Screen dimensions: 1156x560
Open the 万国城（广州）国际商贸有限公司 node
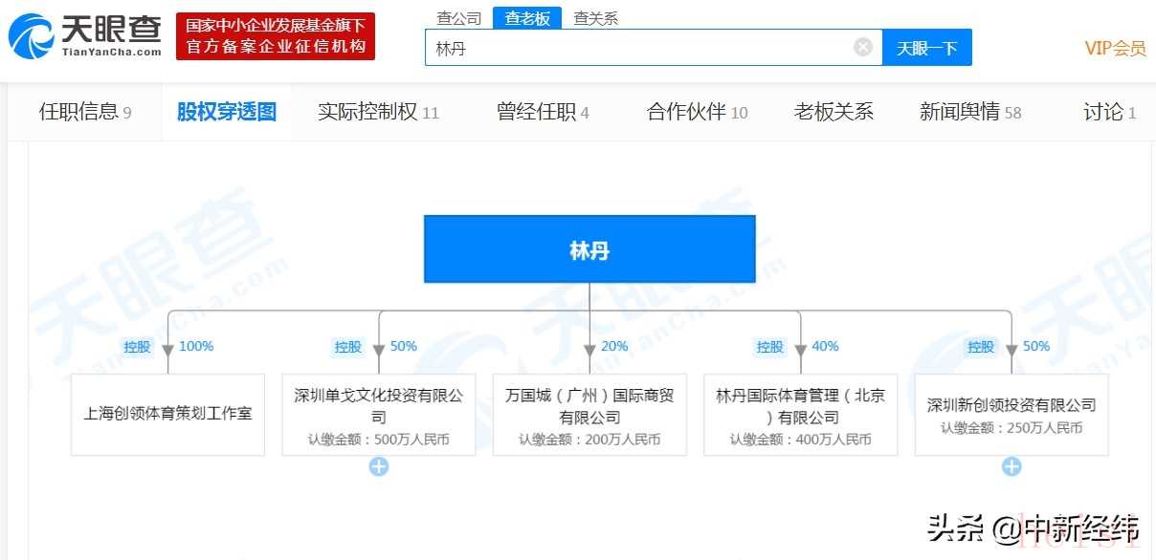click(589, 414)
